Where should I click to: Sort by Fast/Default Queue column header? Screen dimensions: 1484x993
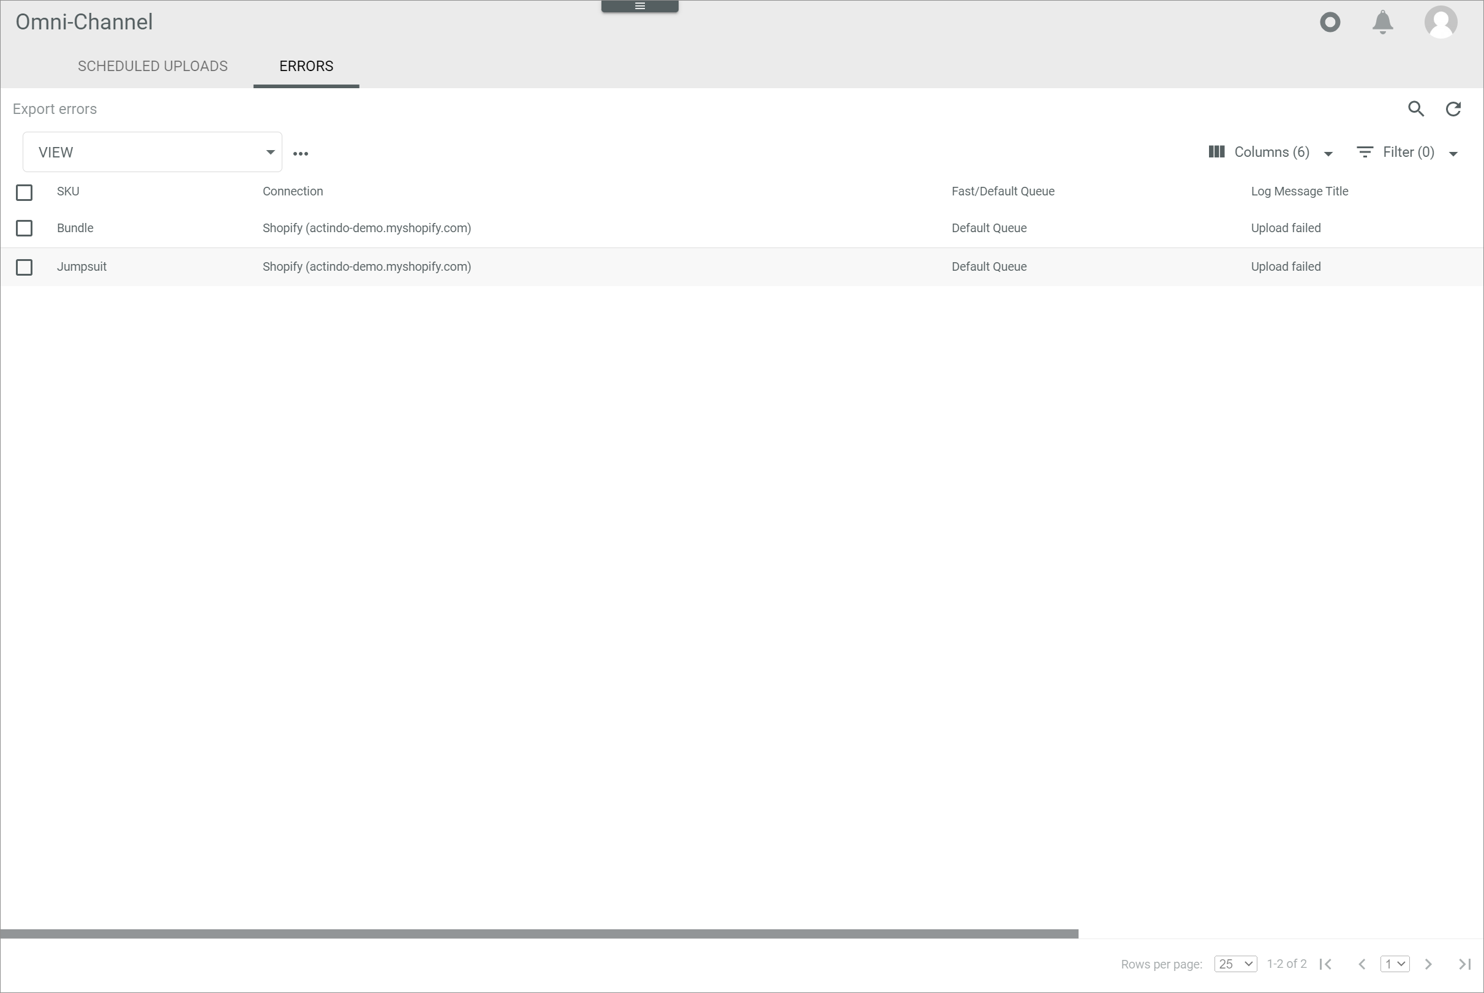click(x=1003, y=191)
